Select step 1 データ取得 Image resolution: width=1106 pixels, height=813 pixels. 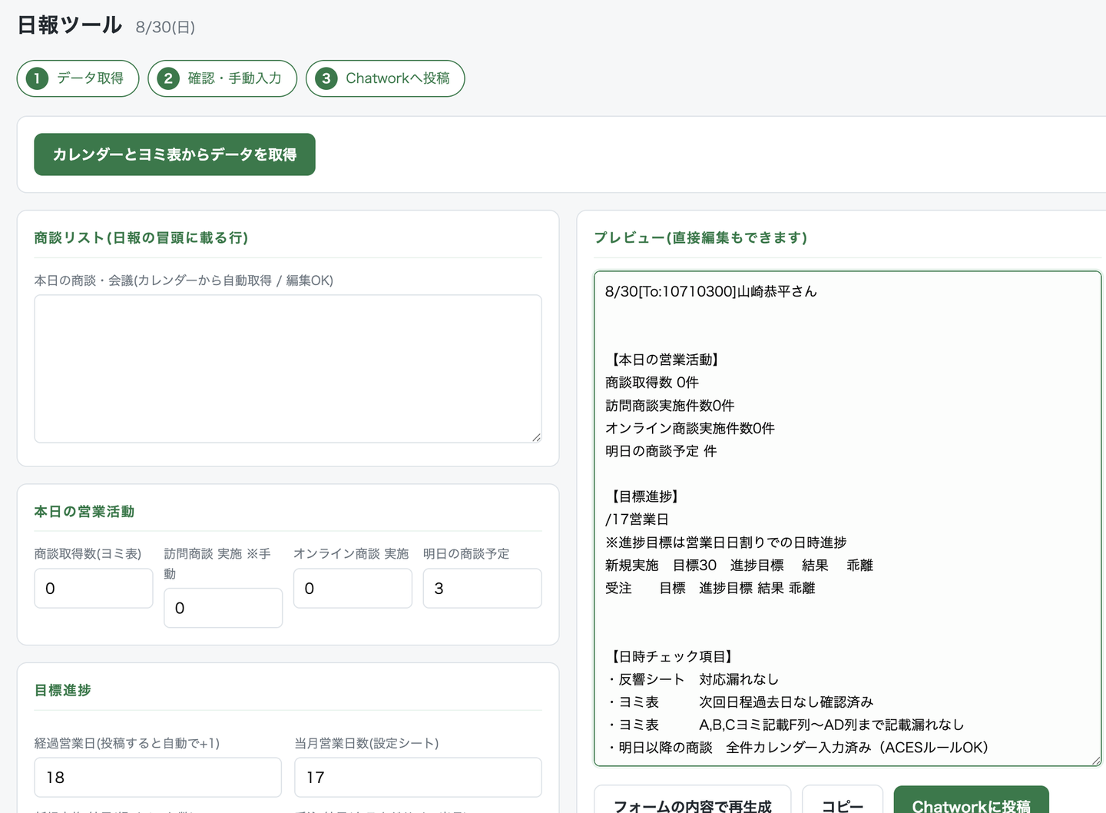click(x=78, y=78)
